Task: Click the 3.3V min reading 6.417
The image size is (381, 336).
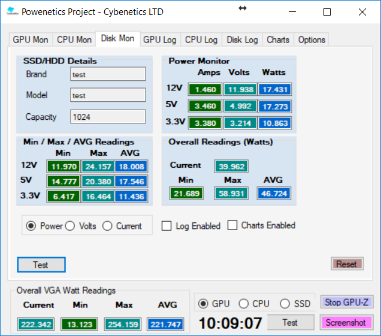Action: point(63,196)
